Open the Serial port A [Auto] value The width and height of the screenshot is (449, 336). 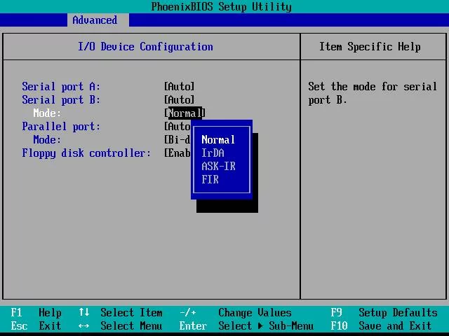point(180,86)
